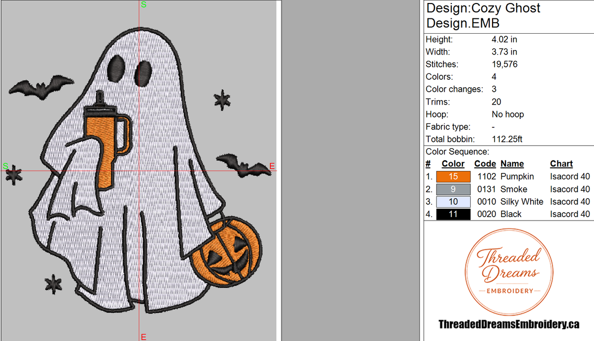Image resolution: width=594 pixels, height=341 pixels.
Task: Click the 'Color Sequence:' label
Action: [457, 152]
